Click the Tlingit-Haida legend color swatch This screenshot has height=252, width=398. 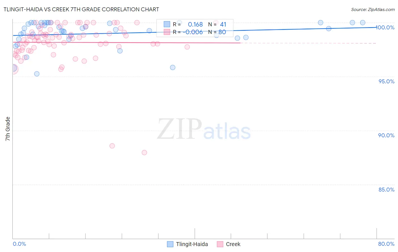coord(170,244)
